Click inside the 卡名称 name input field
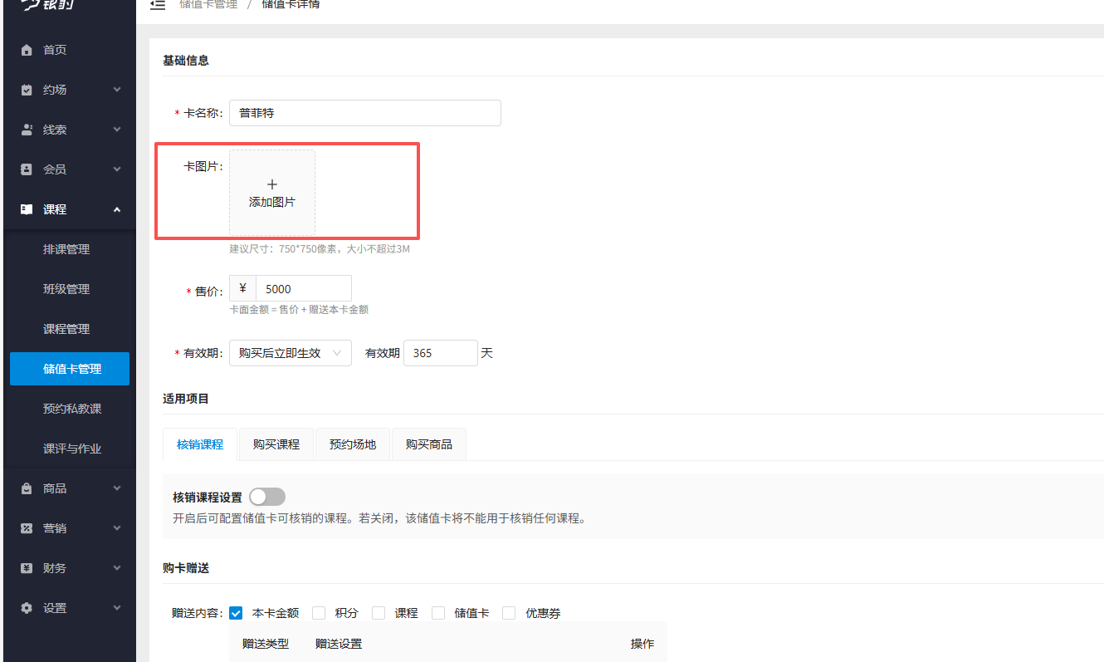This screenshot has height=662, width=1104. pyautogui.click(x=364, y=113)
